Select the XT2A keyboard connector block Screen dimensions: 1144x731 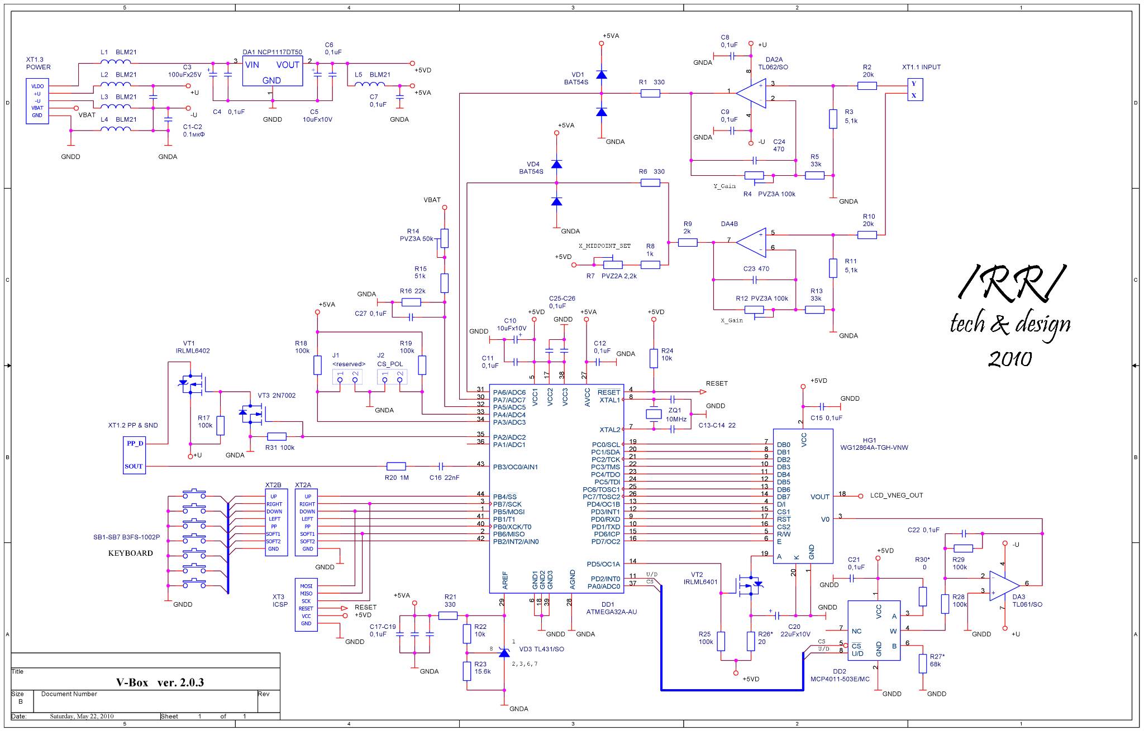point(307,522)
